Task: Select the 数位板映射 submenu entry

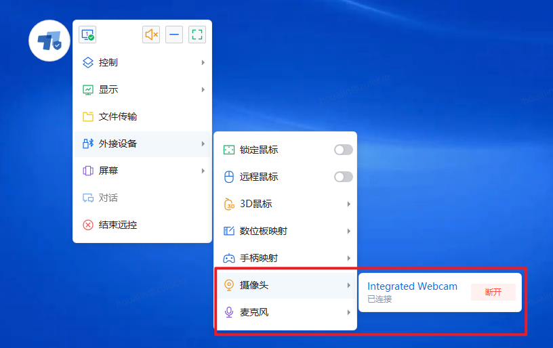Action: point(286,231)
